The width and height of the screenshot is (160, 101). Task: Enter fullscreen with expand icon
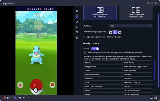coord(156,98)
